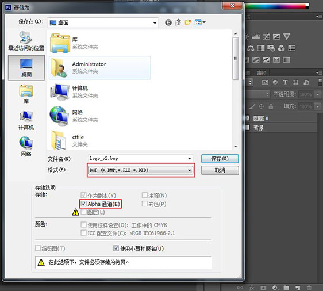Viewport: 323px width, 291px height.
Task: Click the Color Balance scales icon
Action: (x=251, y=48)
